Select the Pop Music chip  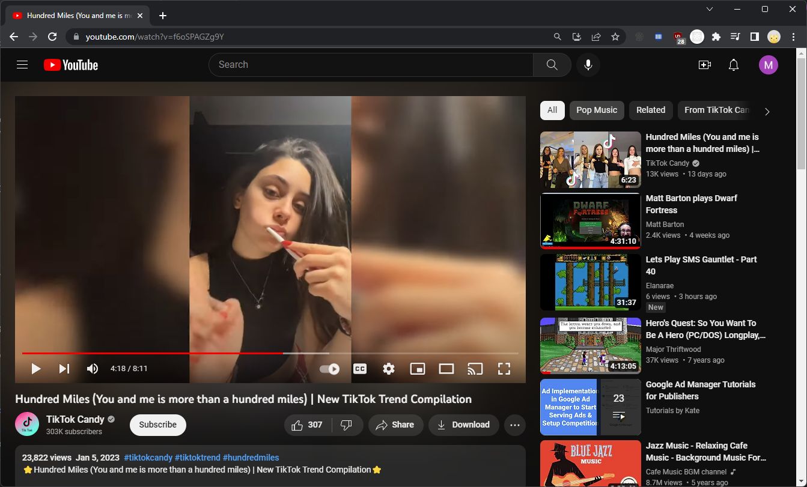[596, 110]
